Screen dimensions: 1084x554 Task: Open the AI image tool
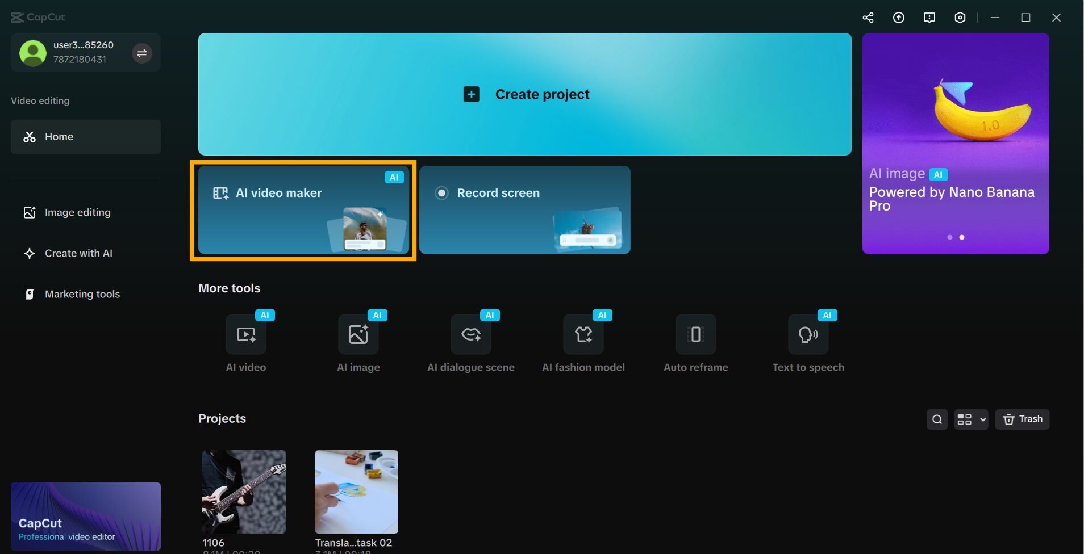pos(358,335)
